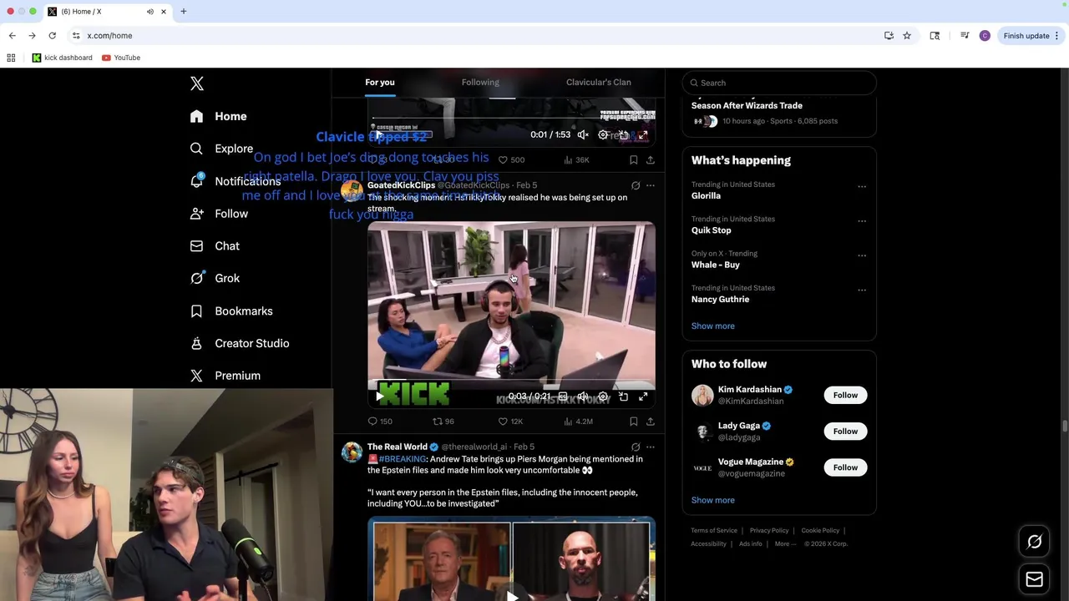Click the X search field
Image resolution: width=1069 pixels, height=601 pixels.
coord(779,83)
